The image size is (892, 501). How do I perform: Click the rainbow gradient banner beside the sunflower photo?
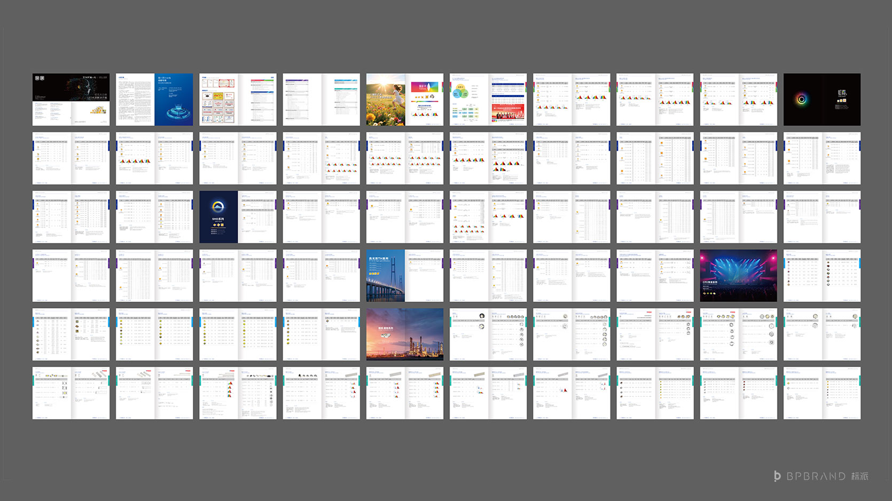[x=425, y=87]
